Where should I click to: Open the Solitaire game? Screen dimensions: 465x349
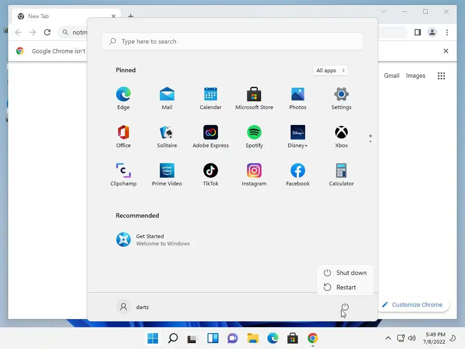[x=167, y=136]
